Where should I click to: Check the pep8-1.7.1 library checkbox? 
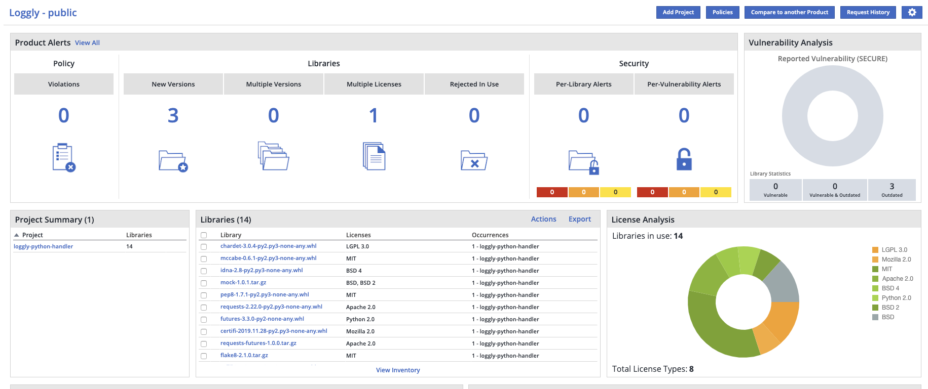[x=204, y=295]
